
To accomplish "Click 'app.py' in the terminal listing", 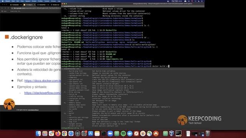I will [x=109, y=57].
